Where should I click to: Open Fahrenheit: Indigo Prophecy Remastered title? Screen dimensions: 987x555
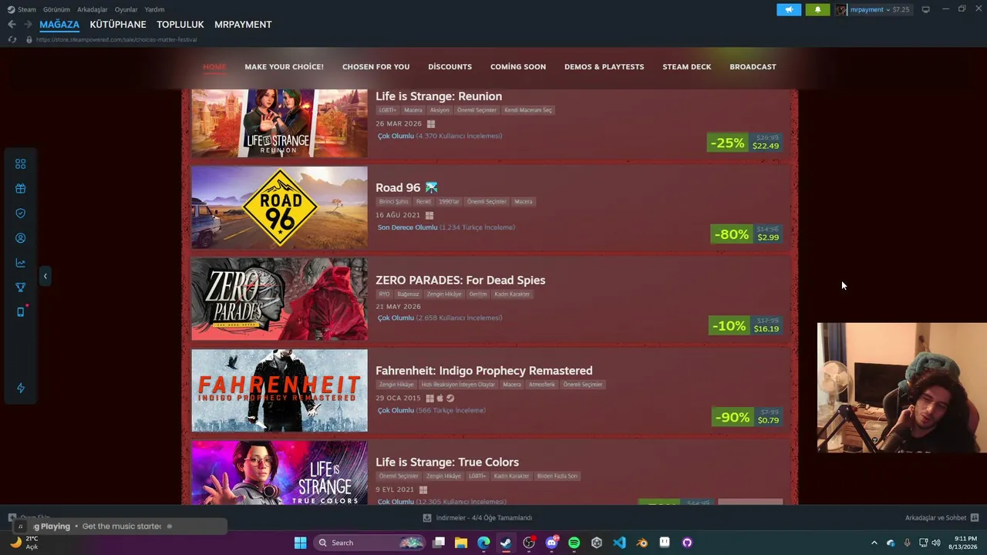[x=484, y=371]
